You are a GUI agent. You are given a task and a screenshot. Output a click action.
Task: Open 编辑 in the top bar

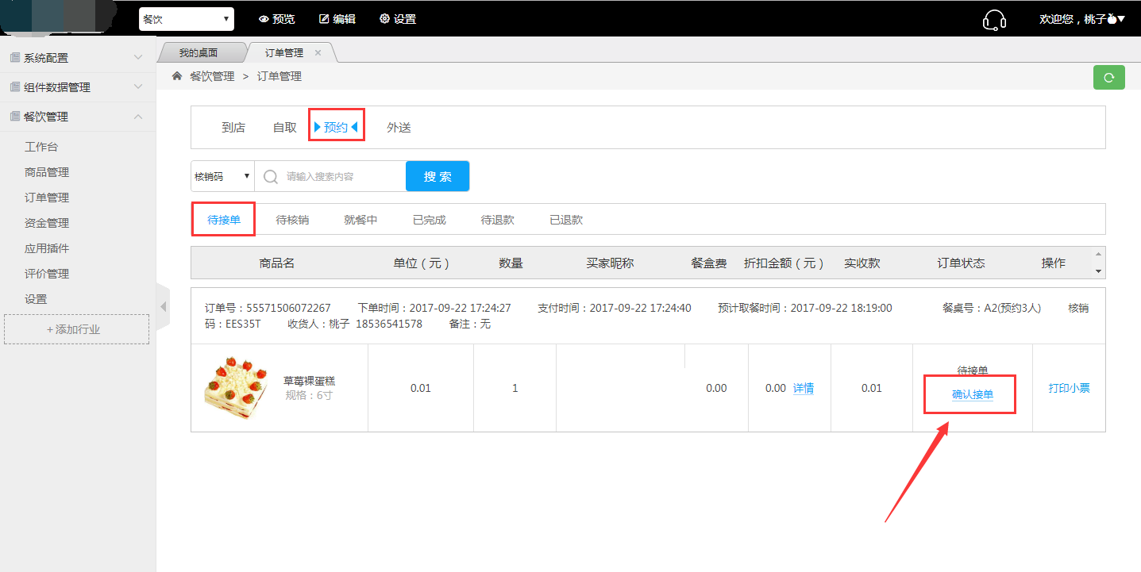[337, 19]
